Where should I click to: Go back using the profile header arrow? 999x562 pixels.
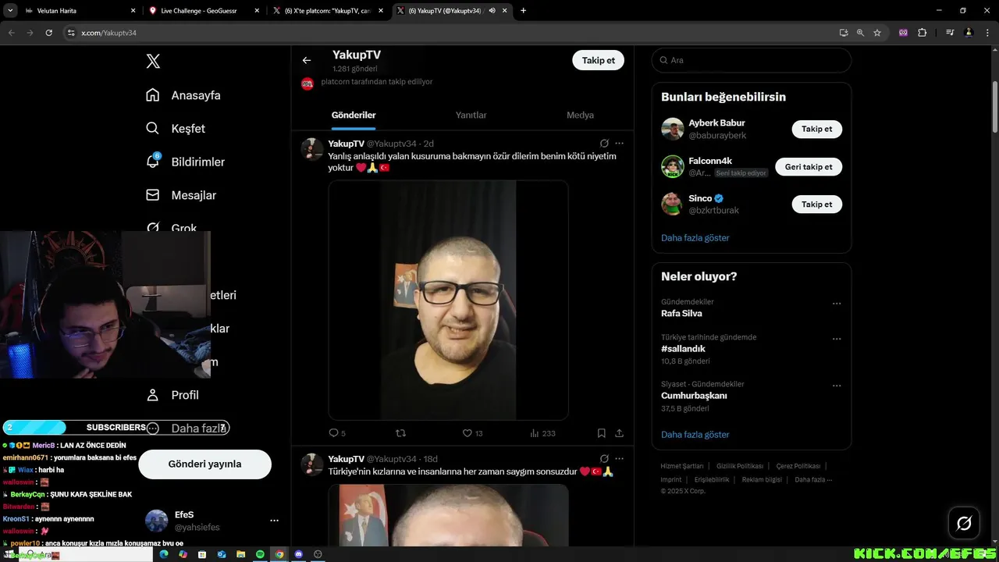(x=307, y=60)
